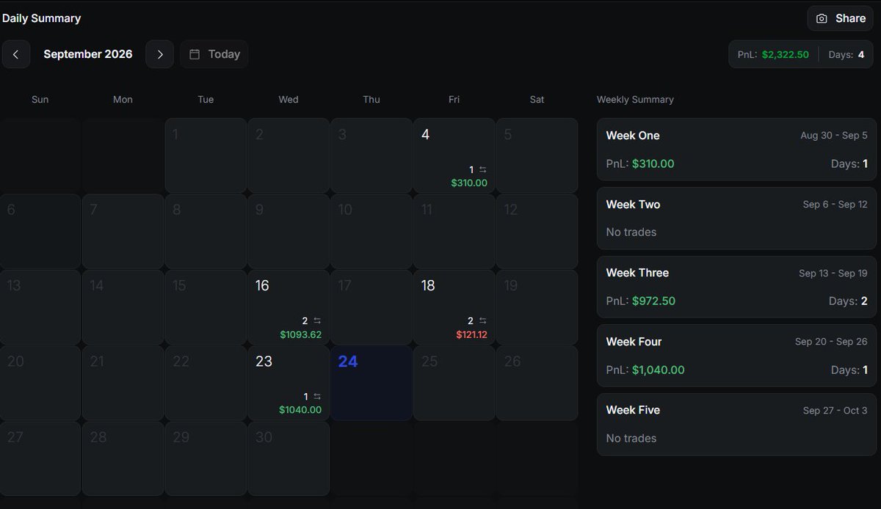Click Week Three Days: 2 count
Screen dimensions: 881x509
click(x=849, y=301)
